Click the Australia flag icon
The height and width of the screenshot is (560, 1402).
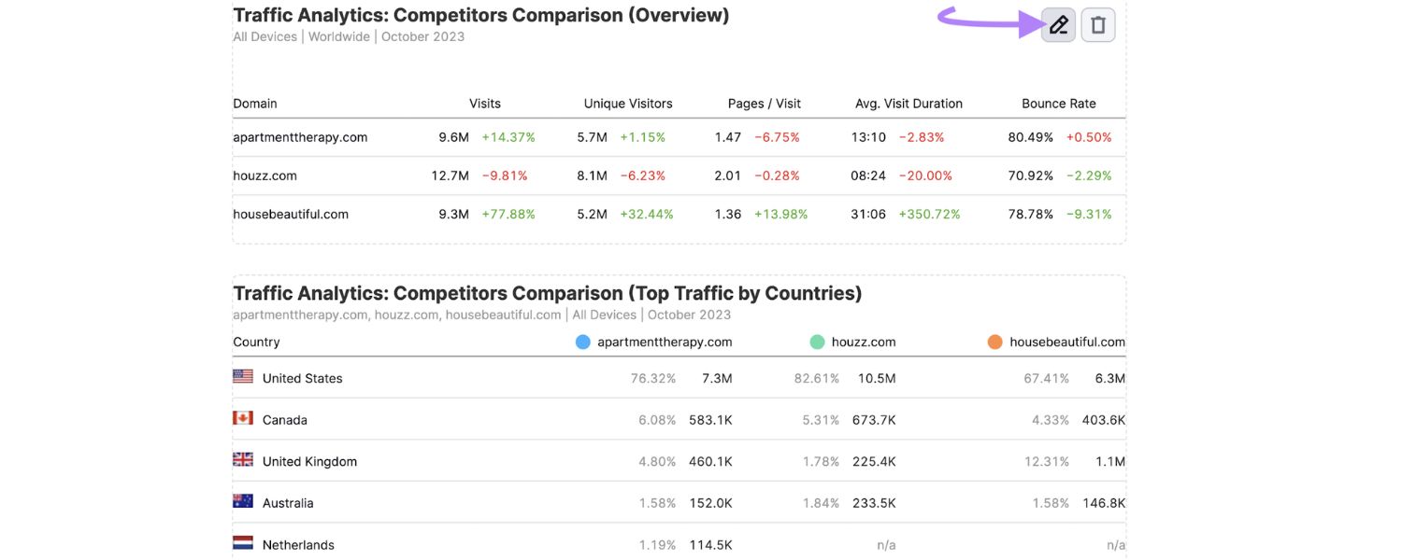click(242, 501)
